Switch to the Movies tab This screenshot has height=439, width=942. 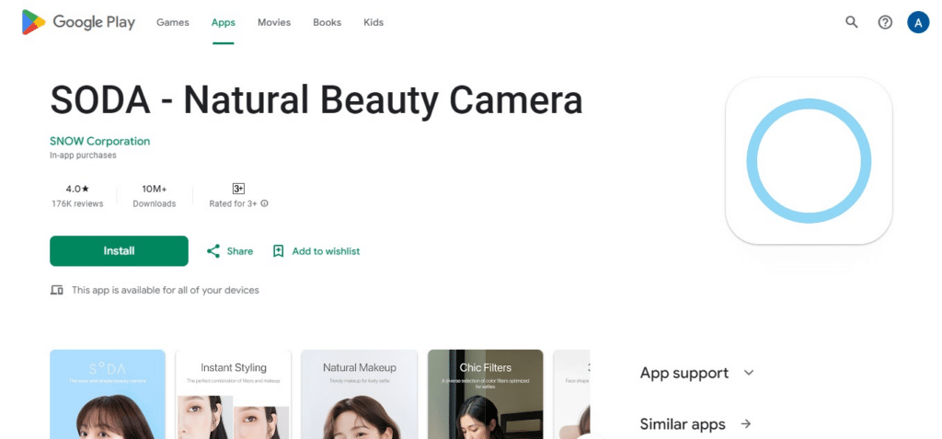(x=274, y=22)
